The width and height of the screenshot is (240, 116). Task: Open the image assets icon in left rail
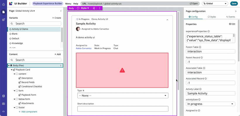[x=4, y=104]
